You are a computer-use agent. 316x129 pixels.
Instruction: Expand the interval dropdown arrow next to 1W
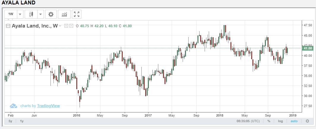[x=20, y=14]
